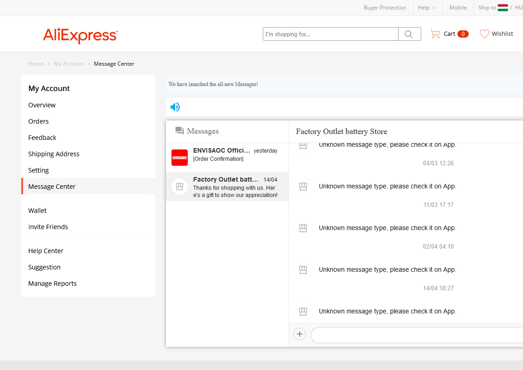Focus the I'm shopping for search field
This screenshot has width=523, height=370.
tap(330, 34)
